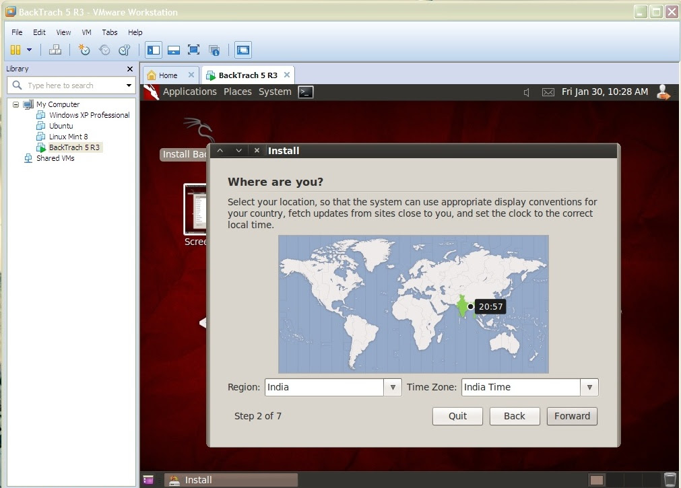
Task: Open the library search filter dropdown
Action: click(x=129, y=85)
